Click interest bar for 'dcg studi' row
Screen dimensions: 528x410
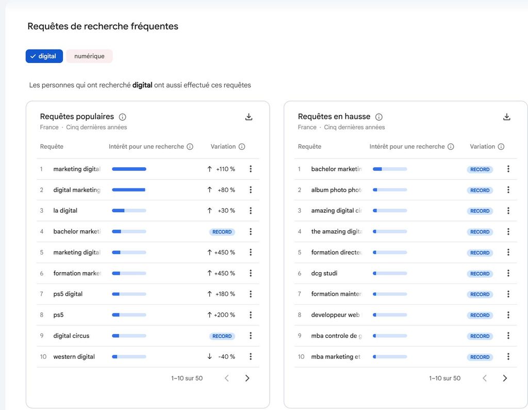pyautogui.click(x=390, y=274)
